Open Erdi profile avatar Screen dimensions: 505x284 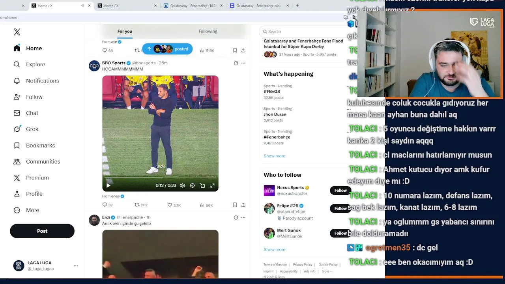pos(94,220)
